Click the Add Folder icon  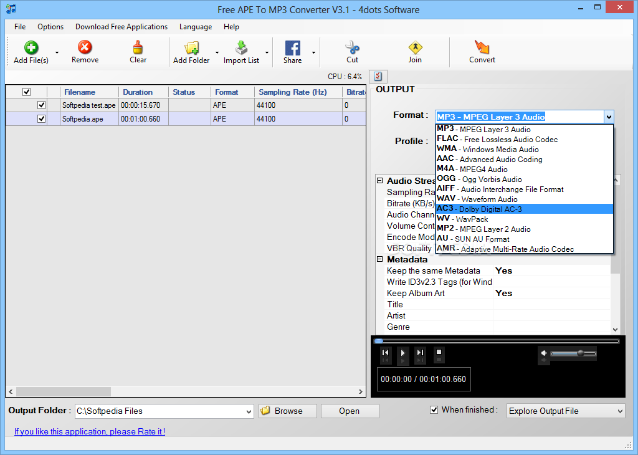pos(192,47)
